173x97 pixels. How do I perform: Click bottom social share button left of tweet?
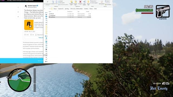point(18,17)
